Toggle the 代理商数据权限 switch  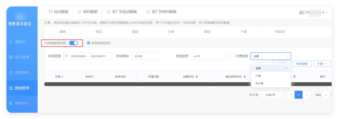73,43
